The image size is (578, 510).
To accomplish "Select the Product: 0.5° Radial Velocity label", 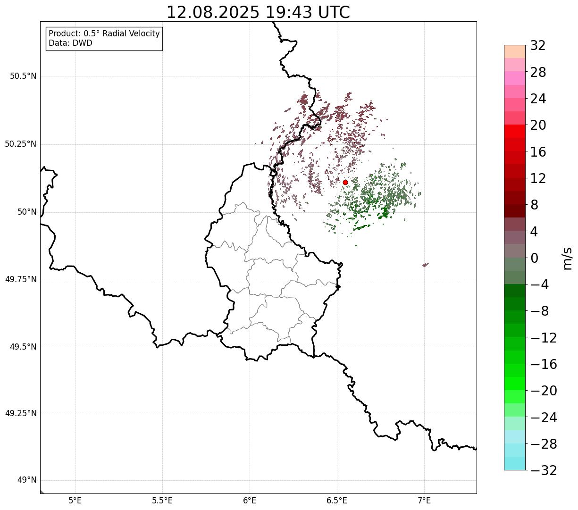I will (104, 34).
